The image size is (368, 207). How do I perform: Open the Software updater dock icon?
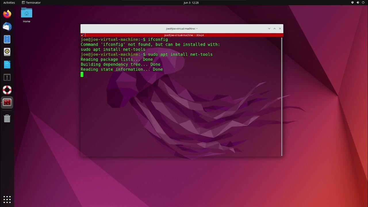[x=7, y=77]
